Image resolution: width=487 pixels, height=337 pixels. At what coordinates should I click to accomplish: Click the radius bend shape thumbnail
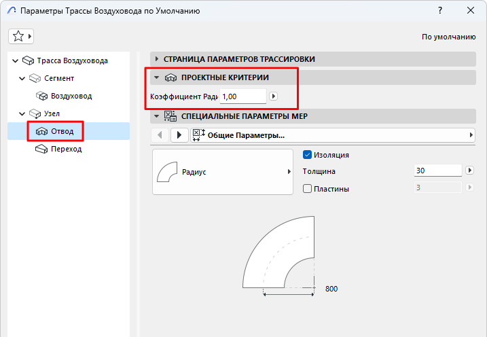pos(167,172)
